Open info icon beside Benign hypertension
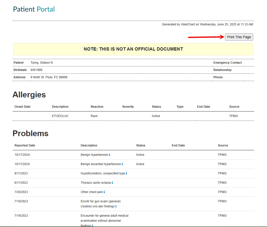267x227 pixels. [x=110, y=155]
